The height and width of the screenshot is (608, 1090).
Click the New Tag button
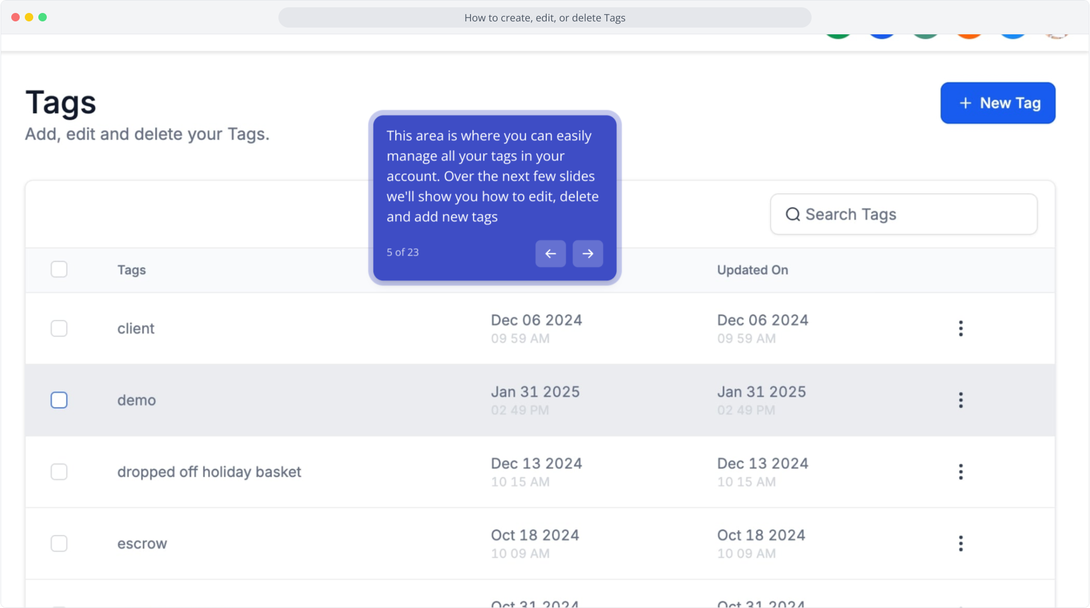998,103
